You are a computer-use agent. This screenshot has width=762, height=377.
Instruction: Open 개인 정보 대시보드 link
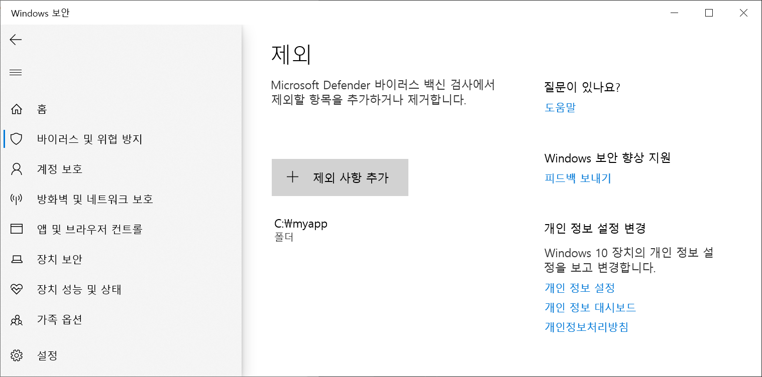(x=590, y=307)
